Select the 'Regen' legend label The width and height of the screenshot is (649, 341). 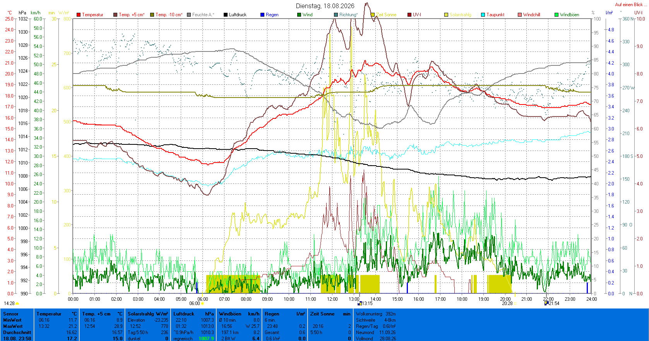click(272, 15)
